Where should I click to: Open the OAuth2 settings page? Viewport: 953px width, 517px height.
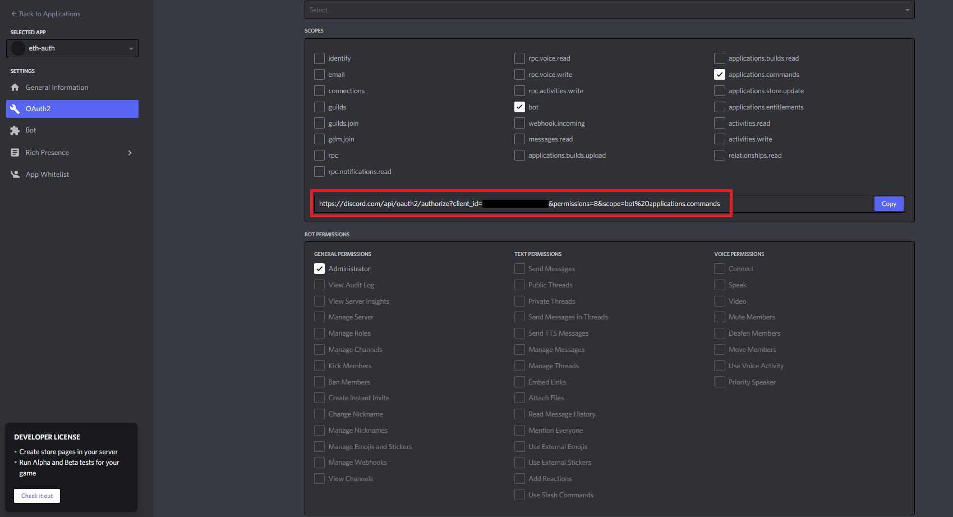coord(72,109)
